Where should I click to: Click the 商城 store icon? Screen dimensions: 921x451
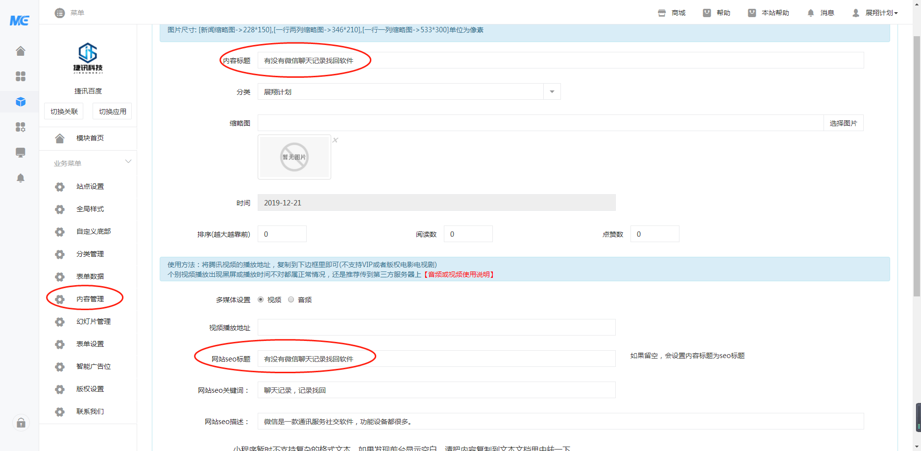662,13
